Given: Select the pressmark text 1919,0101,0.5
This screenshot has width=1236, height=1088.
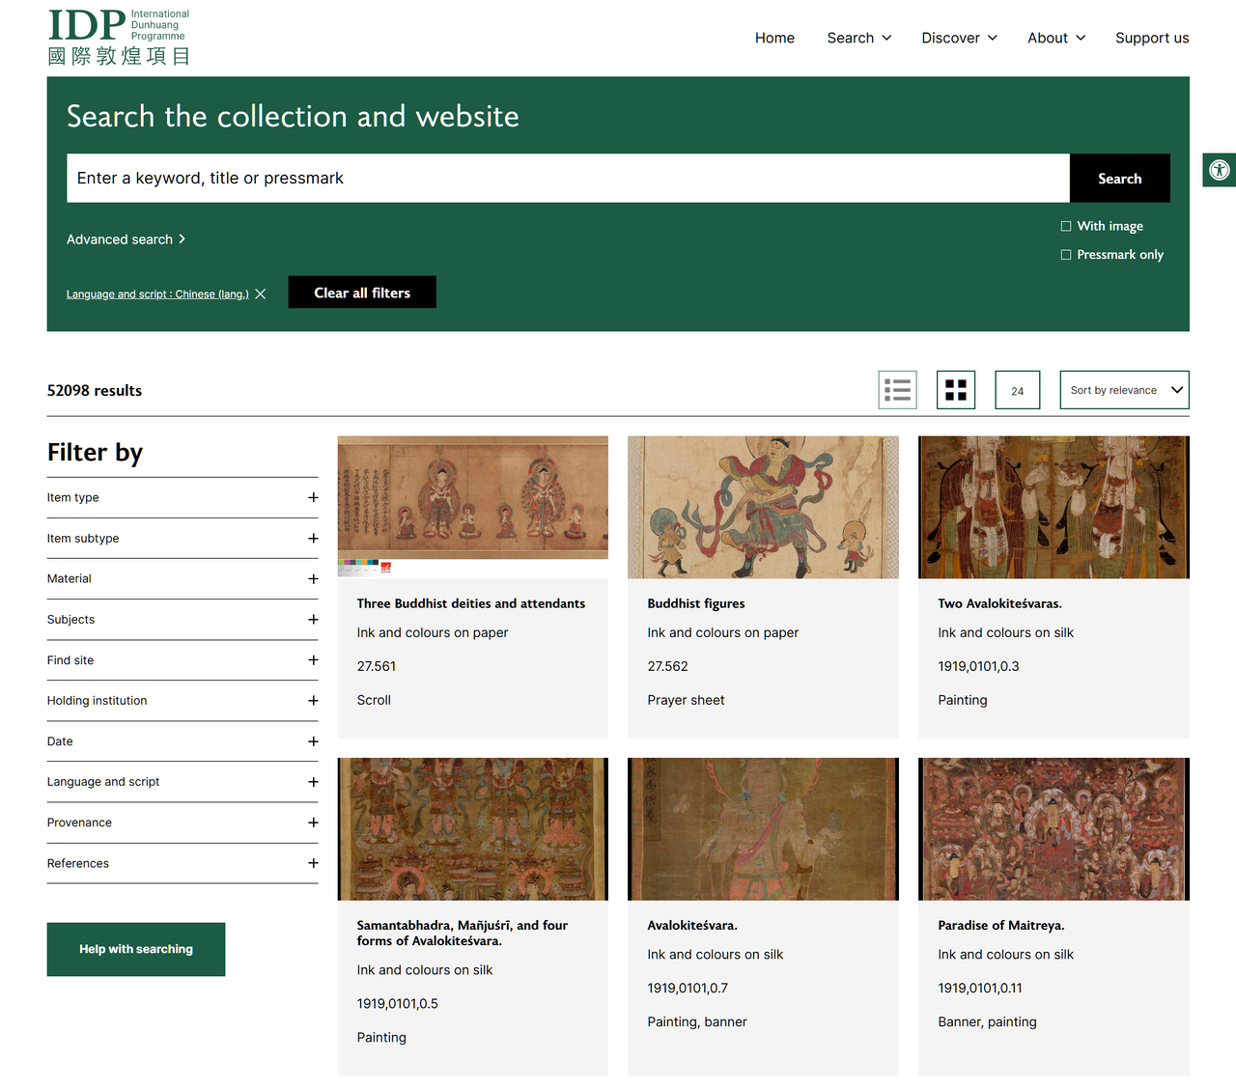Looking at the screenshot, I should 398,1004.
